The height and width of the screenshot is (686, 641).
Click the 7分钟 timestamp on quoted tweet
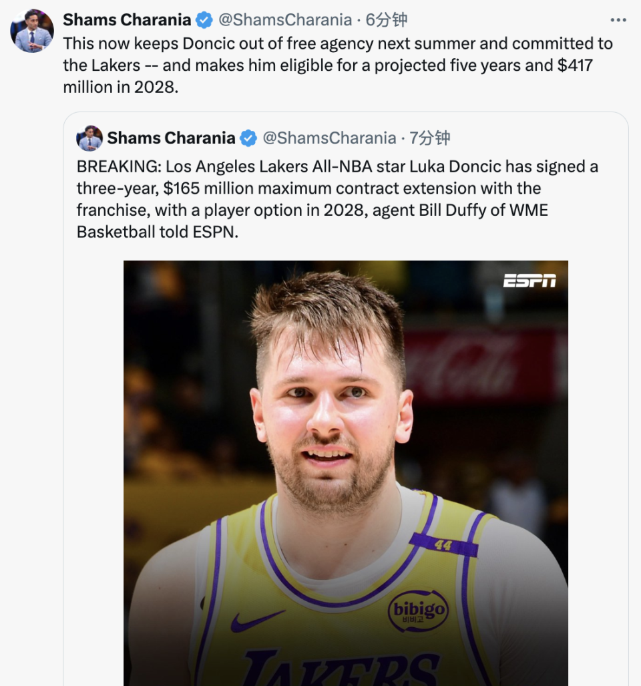pos(429,138)
